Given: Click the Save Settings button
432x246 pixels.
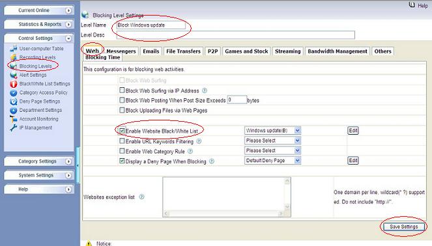Looking at the screenshot, I should coord(403,226).
